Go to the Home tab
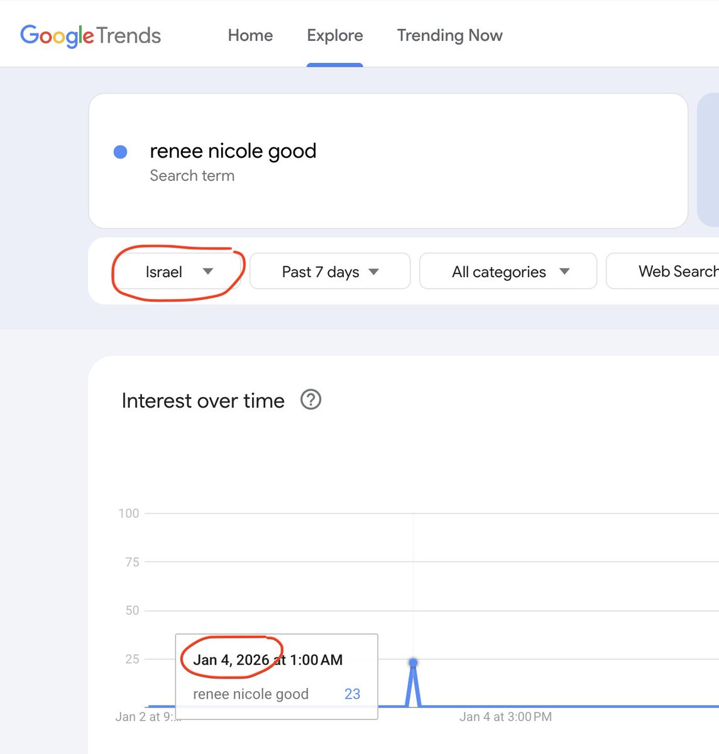 point(250,35)
